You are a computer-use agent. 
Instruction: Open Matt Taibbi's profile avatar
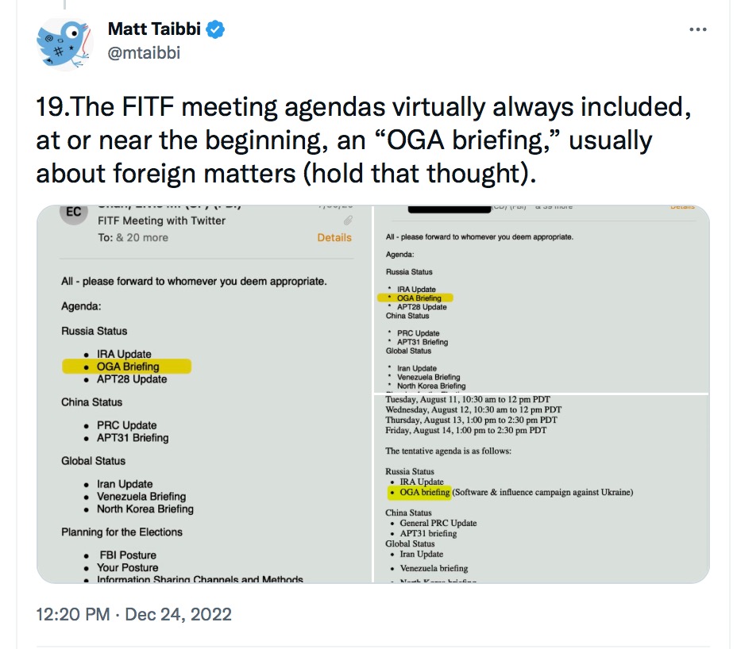coord(64,43)
